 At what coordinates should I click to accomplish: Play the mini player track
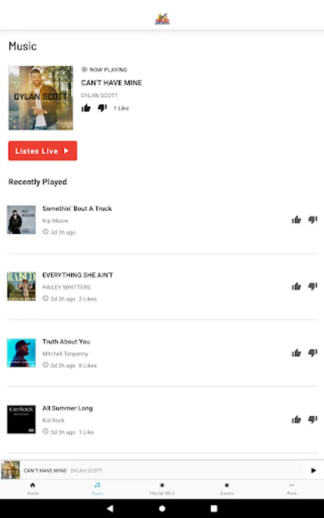coord(314,470)
